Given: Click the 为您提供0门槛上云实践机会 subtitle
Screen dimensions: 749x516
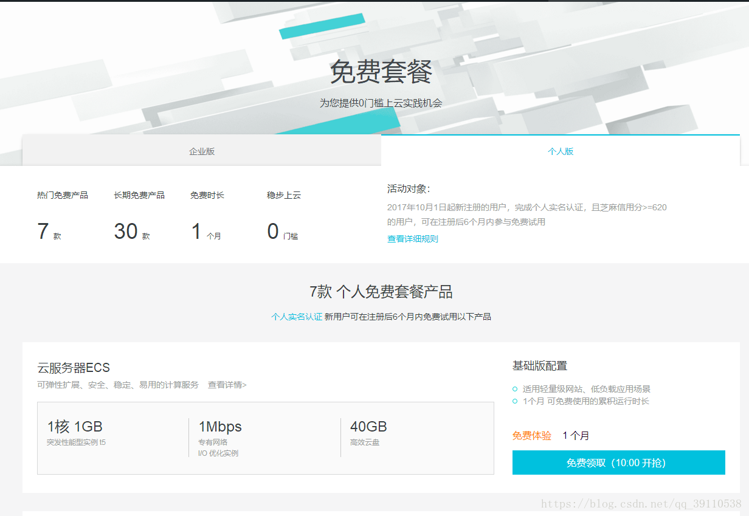Looking at the screenshot, I should tap(381, 103).
